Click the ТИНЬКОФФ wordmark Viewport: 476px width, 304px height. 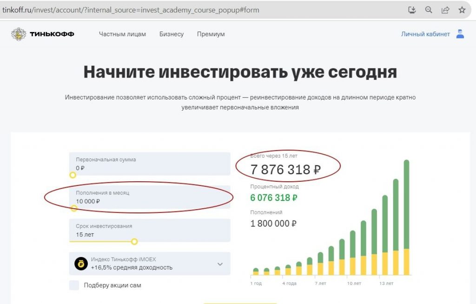(52, 34)
